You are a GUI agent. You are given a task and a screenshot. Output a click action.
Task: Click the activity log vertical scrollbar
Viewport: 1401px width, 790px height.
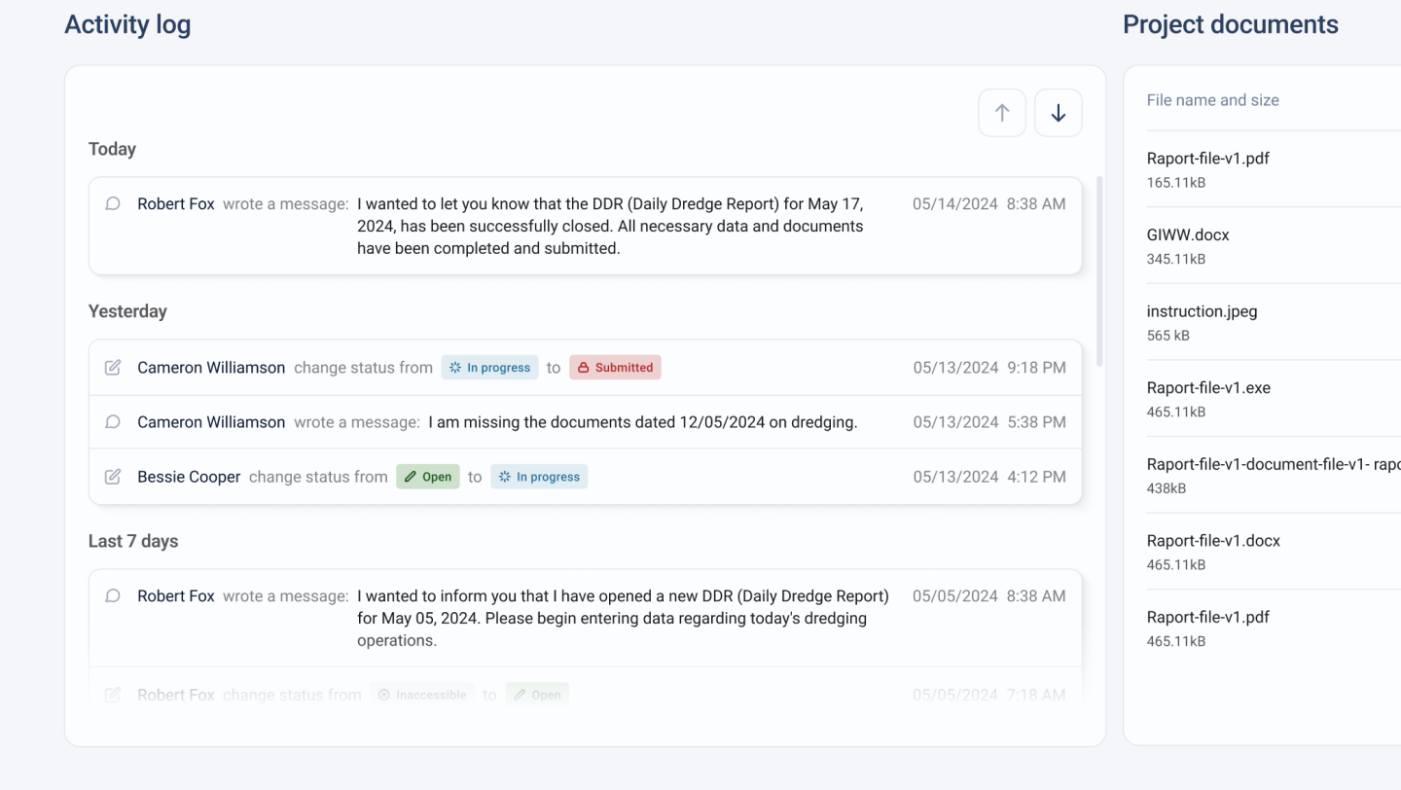point(1100,271)
